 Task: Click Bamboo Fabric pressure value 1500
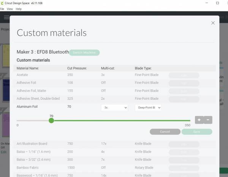tap(71, 167)
